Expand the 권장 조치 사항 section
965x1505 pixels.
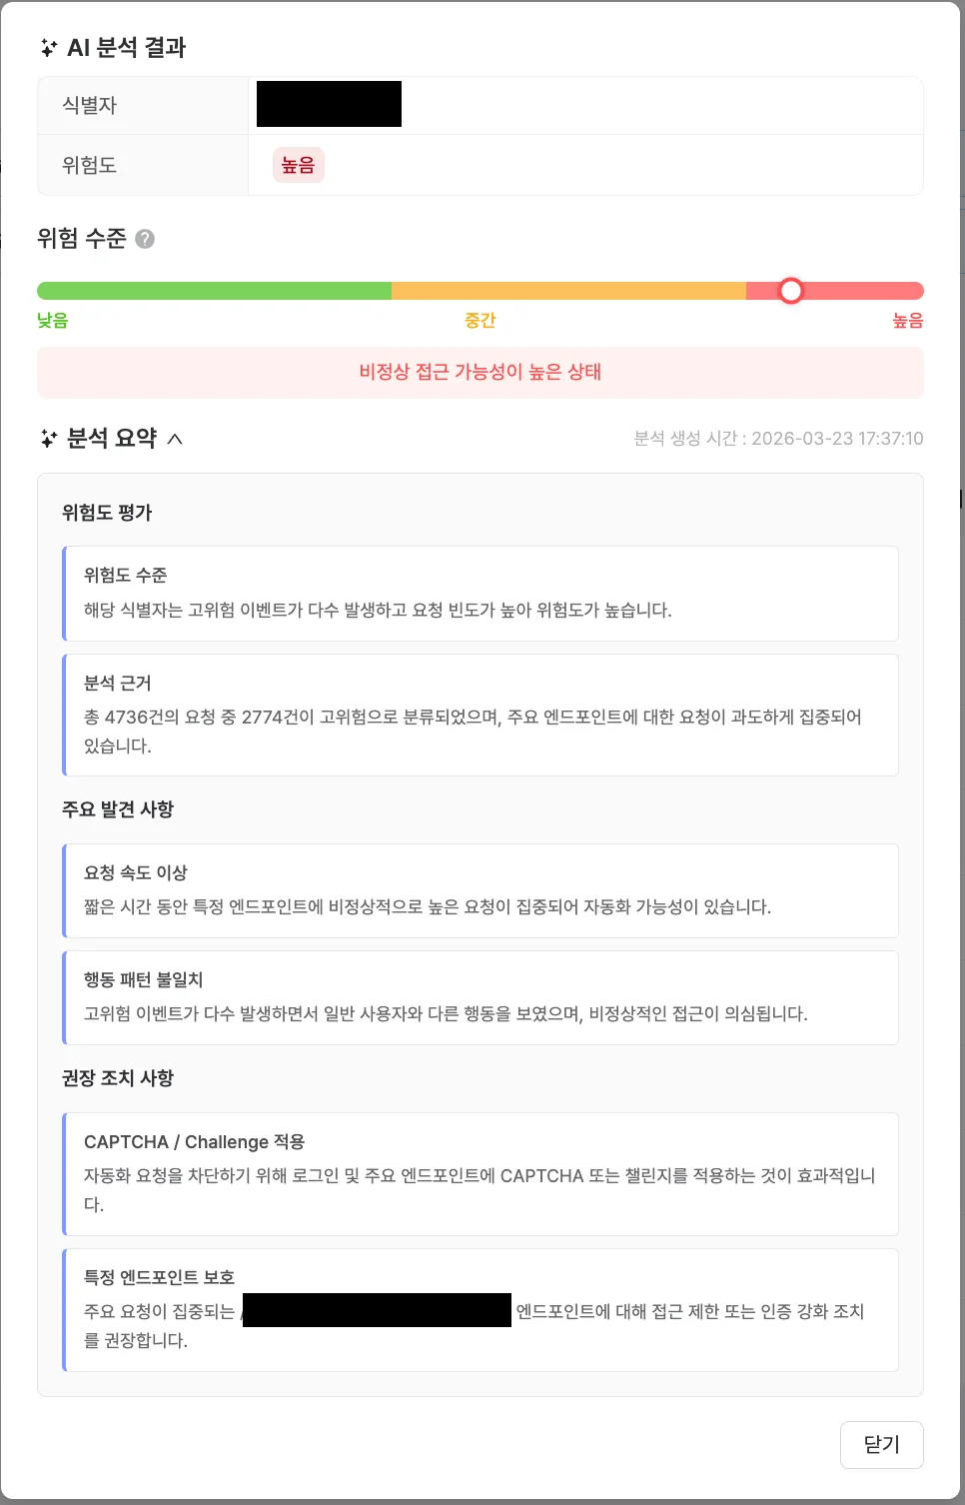click(x=117, y=1078)
